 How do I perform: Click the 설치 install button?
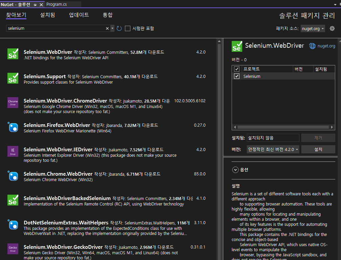318,149
